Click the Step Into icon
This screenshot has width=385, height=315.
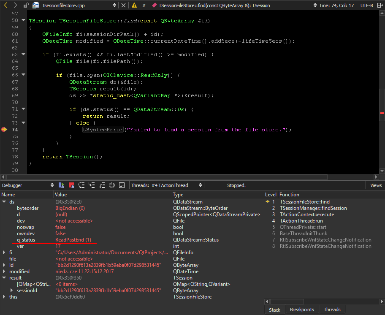pyautogui.click(x=91, y=185)
